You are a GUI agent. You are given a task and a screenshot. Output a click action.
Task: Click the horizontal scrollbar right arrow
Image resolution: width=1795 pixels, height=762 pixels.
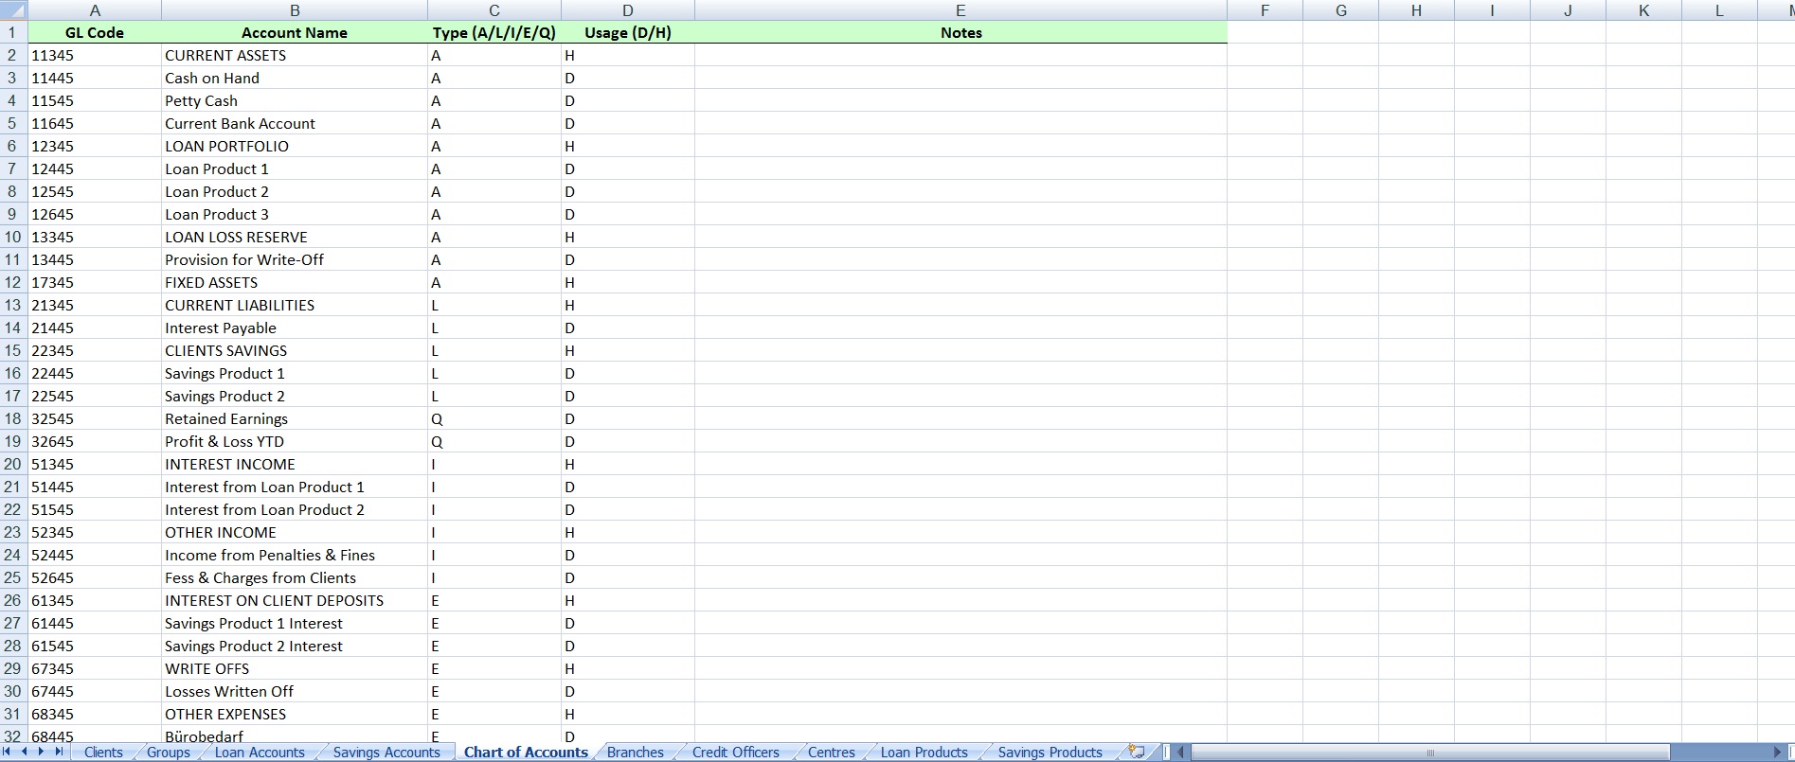click(x=1778, y=753)
